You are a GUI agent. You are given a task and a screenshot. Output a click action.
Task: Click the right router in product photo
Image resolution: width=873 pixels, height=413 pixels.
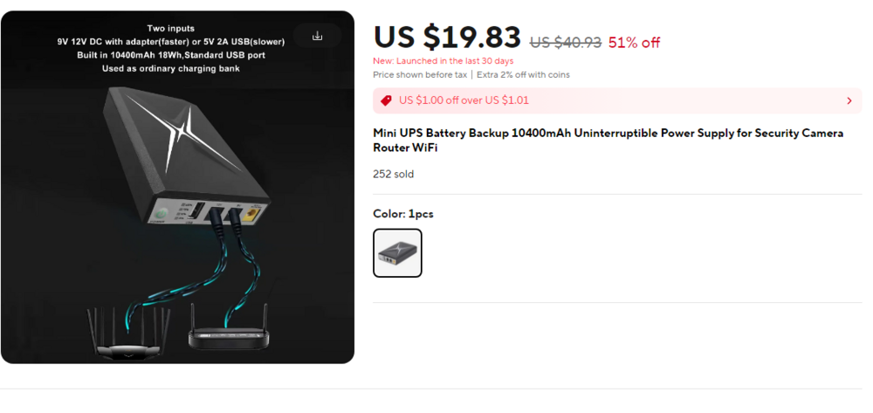(225, 336)
